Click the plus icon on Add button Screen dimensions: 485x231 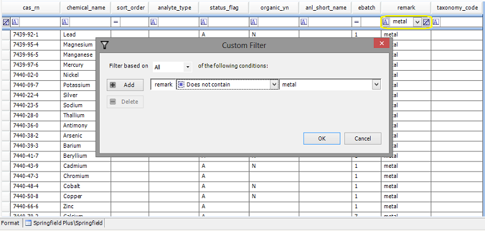(x=112, y=85)
